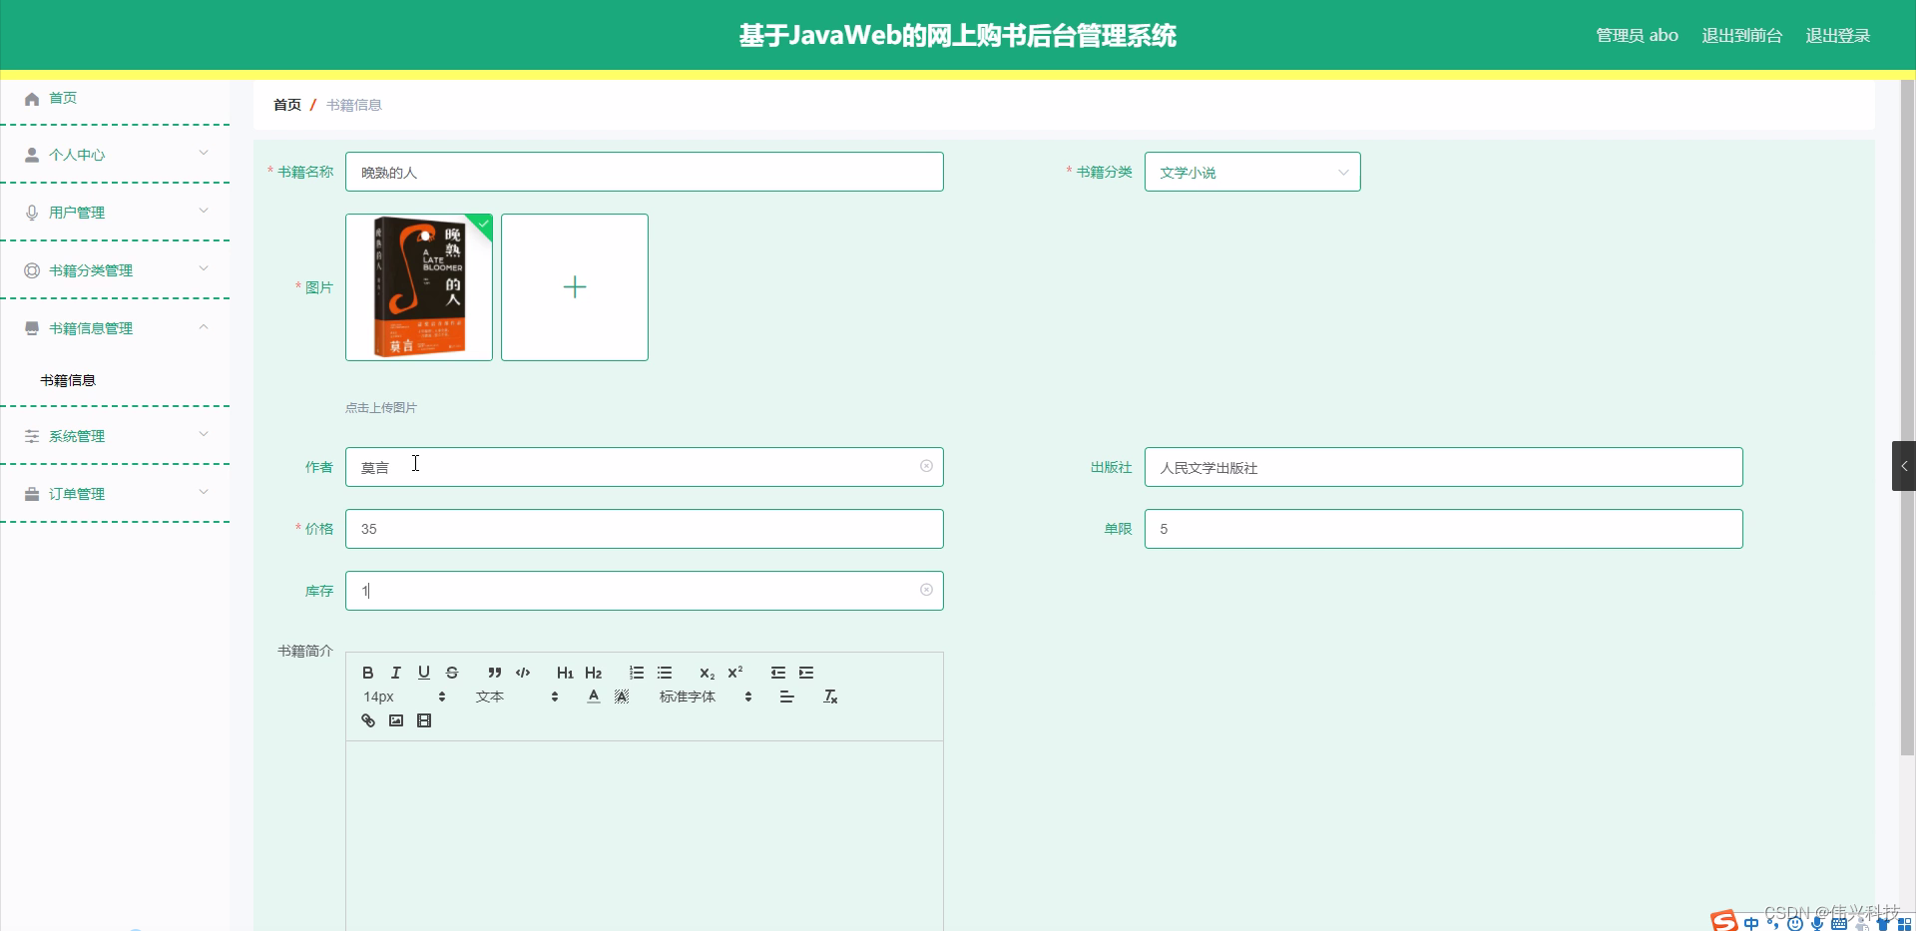Select the 书籍信息 submenu item
This screenshot has width=1916, height=931.
[115, 380]
